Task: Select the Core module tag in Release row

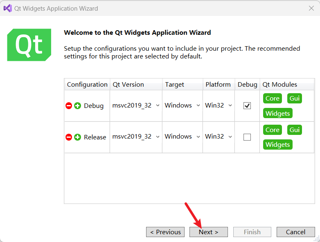Action: click(272, 130)
